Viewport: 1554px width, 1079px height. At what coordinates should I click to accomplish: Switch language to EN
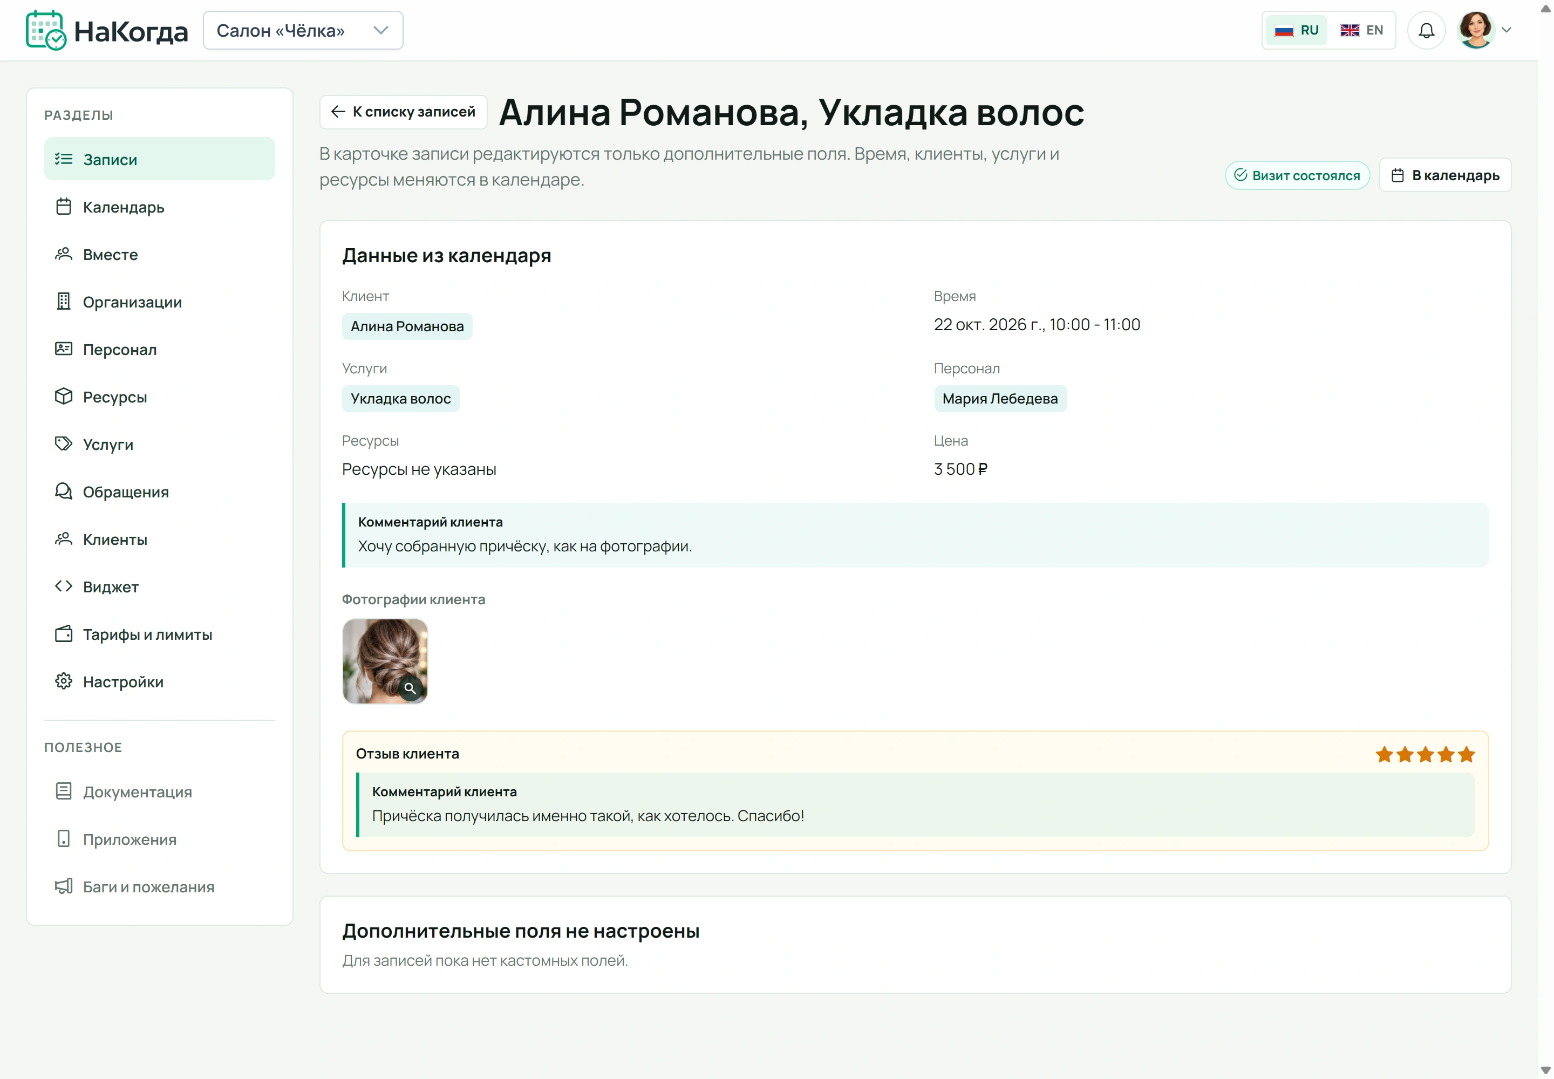(x=1362, y=30)
